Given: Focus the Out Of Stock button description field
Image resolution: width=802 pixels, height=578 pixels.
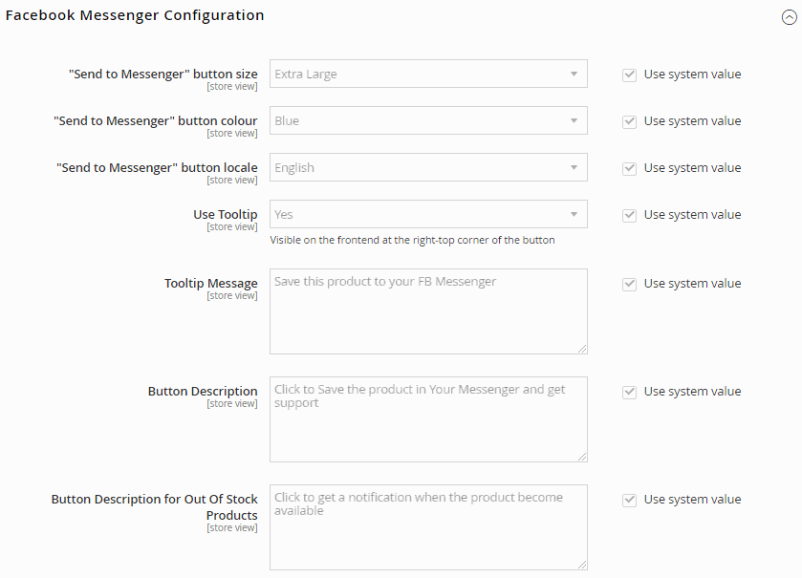Looking at the screenshot, I should 428,527.
